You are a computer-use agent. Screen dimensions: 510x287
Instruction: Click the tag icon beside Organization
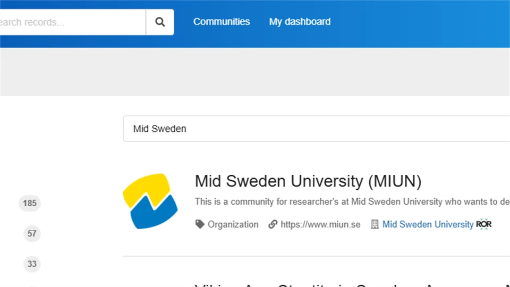click(200, 224)
